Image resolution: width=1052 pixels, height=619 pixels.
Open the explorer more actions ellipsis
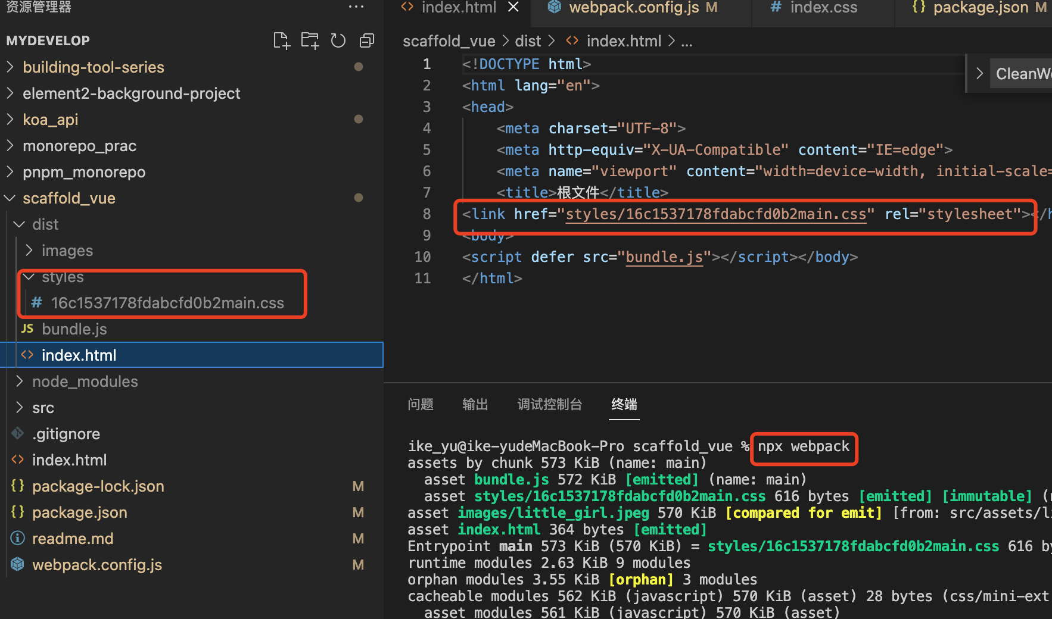coord(356,7)
